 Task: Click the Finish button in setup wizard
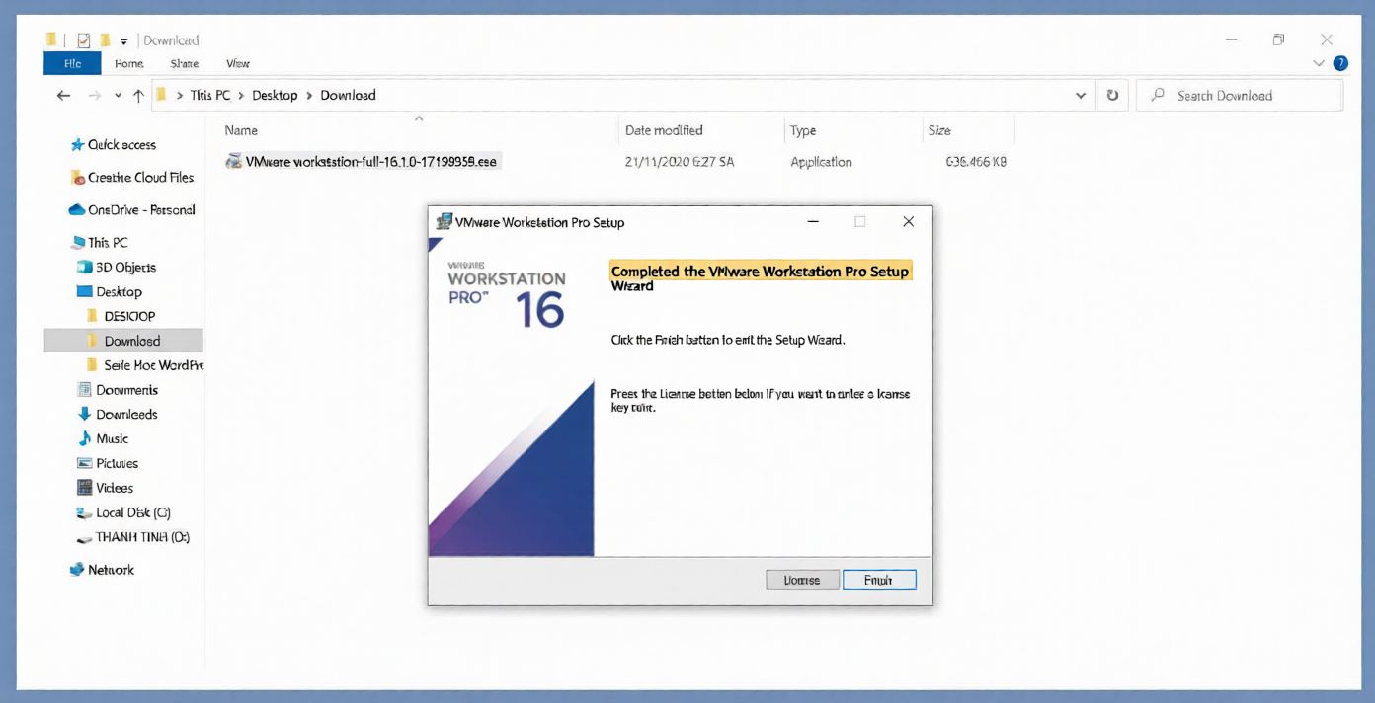[878, 581]
